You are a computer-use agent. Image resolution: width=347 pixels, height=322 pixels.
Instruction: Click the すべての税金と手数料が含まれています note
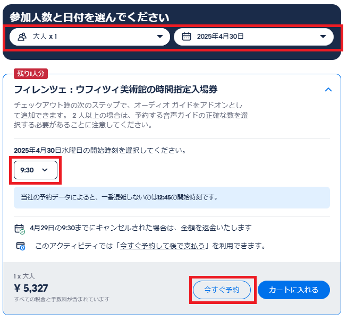coord(62,299)
